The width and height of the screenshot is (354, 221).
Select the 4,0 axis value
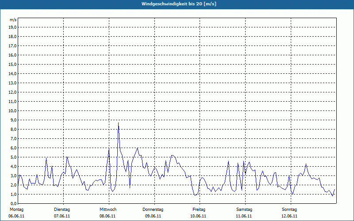click(x=13, y=167)
